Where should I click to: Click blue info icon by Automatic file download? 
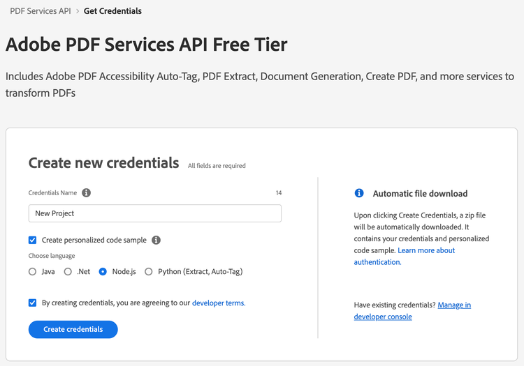pos(359,193)
